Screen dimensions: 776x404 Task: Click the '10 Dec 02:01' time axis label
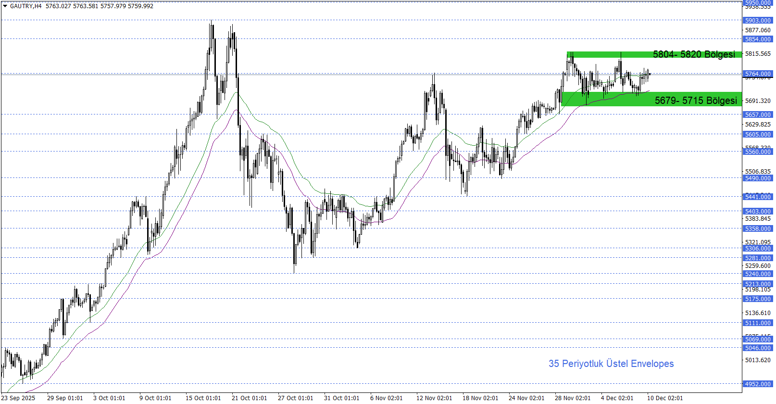coord(665,398)
